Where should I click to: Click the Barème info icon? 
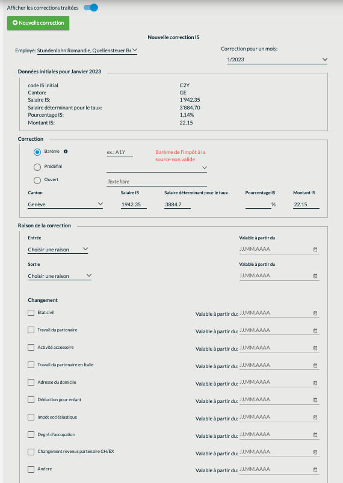[x=66, y=151]
